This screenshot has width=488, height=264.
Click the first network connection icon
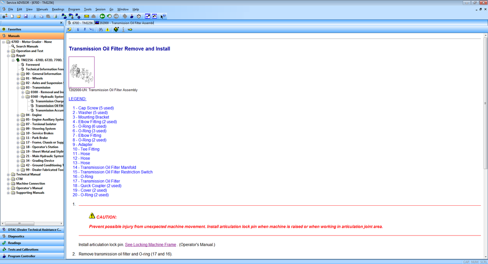click(64, 16)
